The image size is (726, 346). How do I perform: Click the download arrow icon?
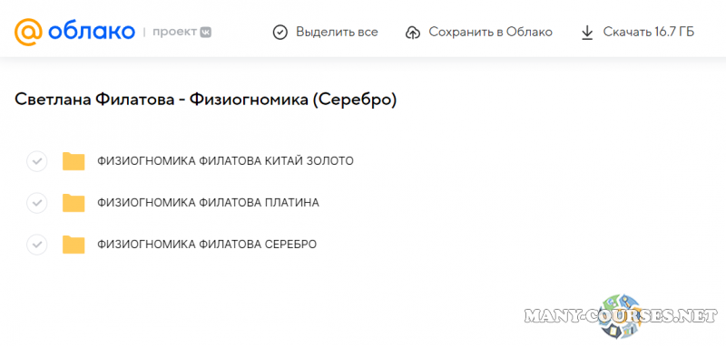(x=587, y=33)
